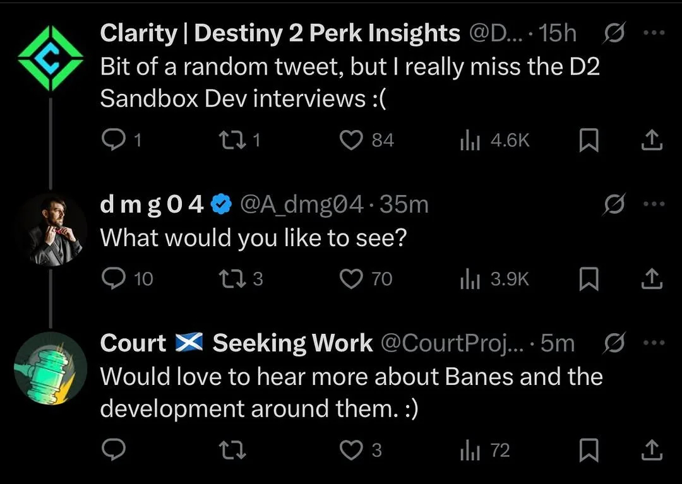Bookmark the Clarity Destiny 2 tweet
Screen dimensions: 682x484
click(589, 140)
